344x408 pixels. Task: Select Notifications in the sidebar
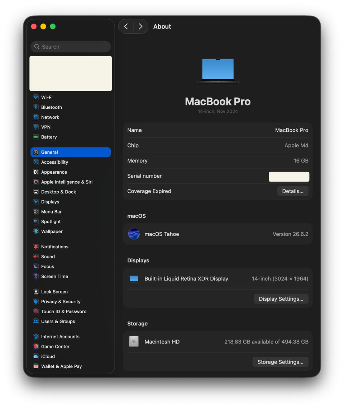pyautogui.click(x=71, y=247)
